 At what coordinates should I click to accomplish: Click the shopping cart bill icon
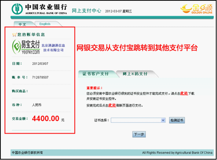(x=15, y=35)
